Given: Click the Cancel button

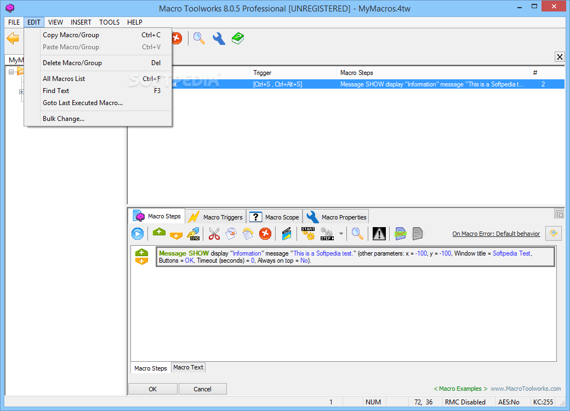Looking at the screenshot, I should [202, 389].
